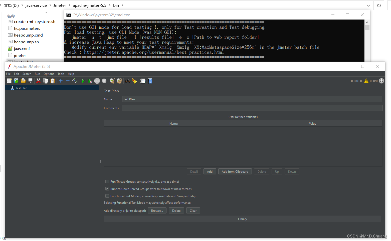
Task: Click the Cut scissors icon
Action: (38, 81)
